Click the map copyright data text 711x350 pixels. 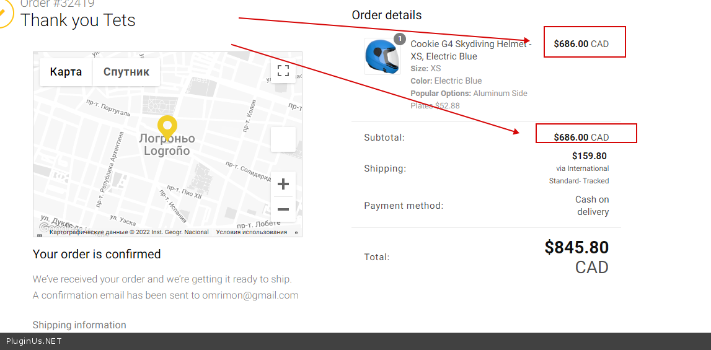click(x=129, y=232)
